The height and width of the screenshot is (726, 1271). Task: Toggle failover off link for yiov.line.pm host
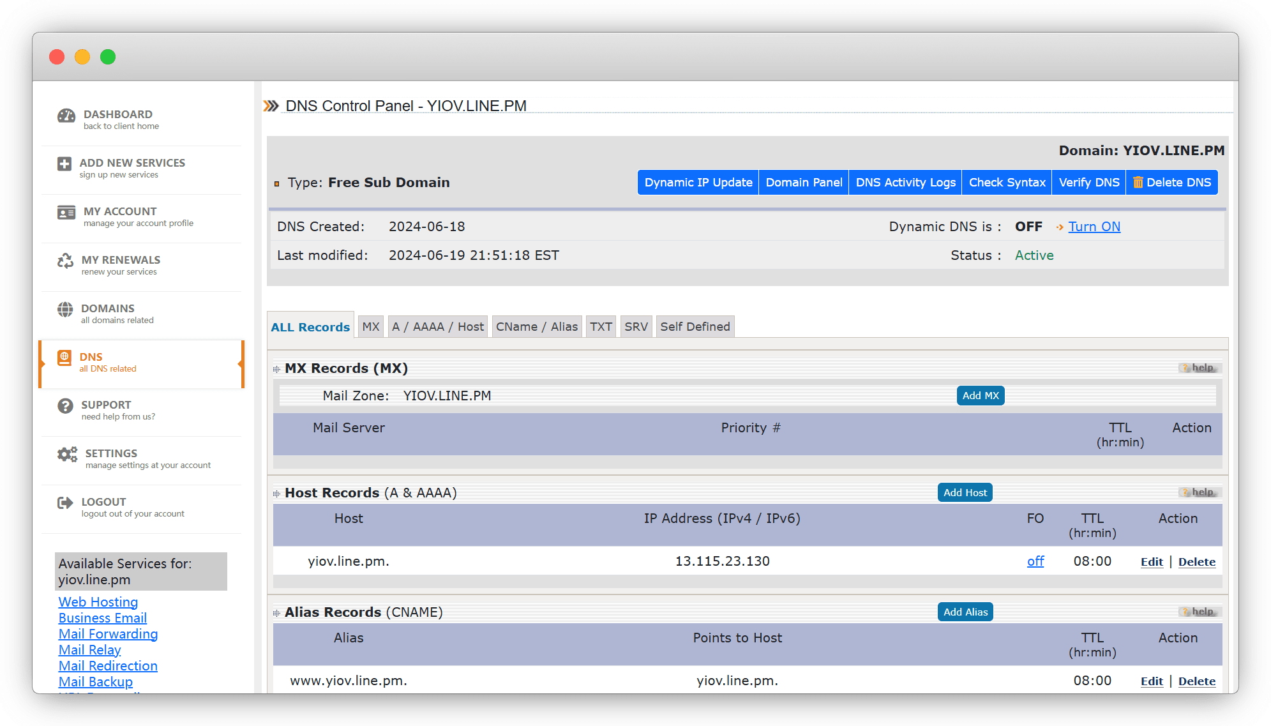1035,561
